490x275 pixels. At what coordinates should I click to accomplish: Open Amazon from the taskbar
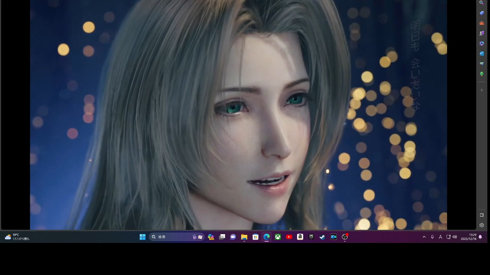point(300,237)
